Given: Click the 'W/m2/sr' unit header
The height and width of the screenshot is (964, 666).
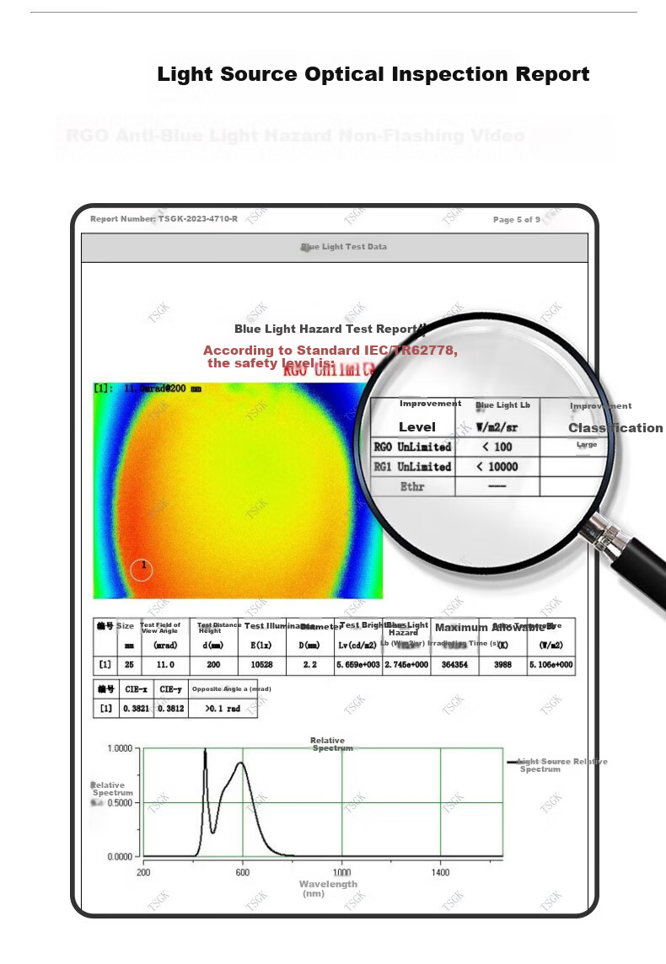Looking at the screenshot, I should (497, 427).
